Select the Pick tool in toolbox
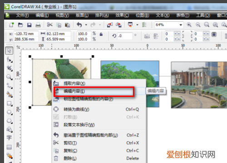 coord(9,51)
